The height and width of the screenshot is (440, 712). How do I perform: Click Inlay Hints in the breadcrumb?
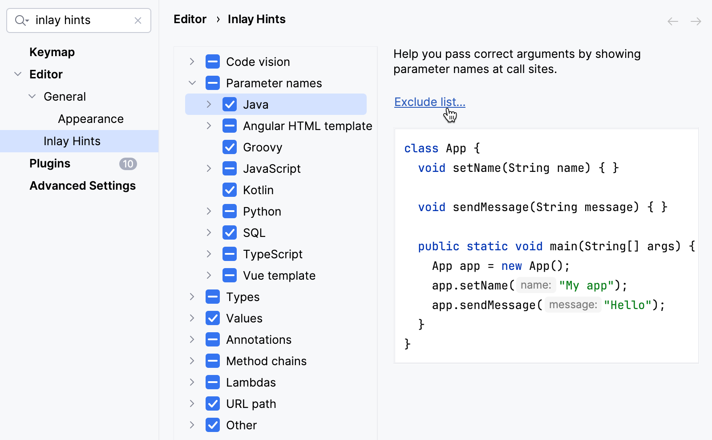pos(256,19)
